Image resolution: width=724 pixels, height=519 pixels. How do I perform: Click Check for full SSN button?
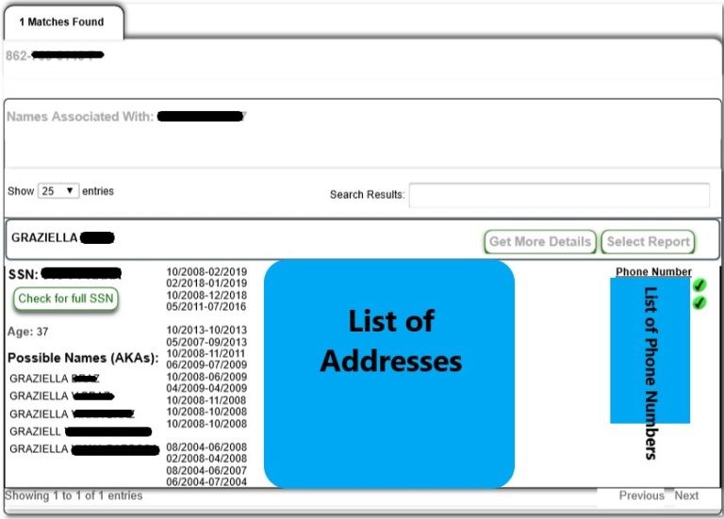[x=66, y=299]
